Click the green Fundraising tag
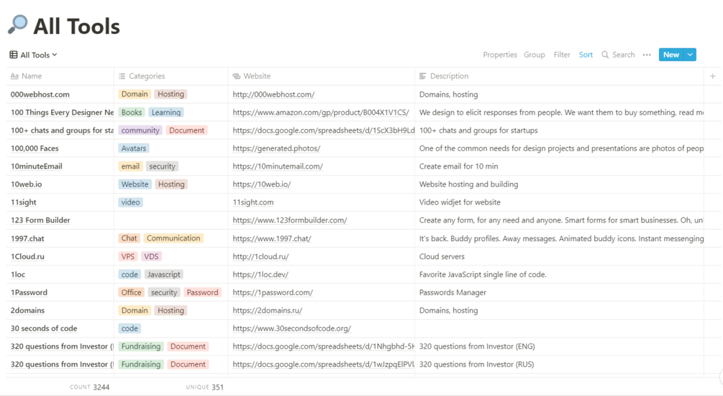Screen dimensions: 723x396 140,346
